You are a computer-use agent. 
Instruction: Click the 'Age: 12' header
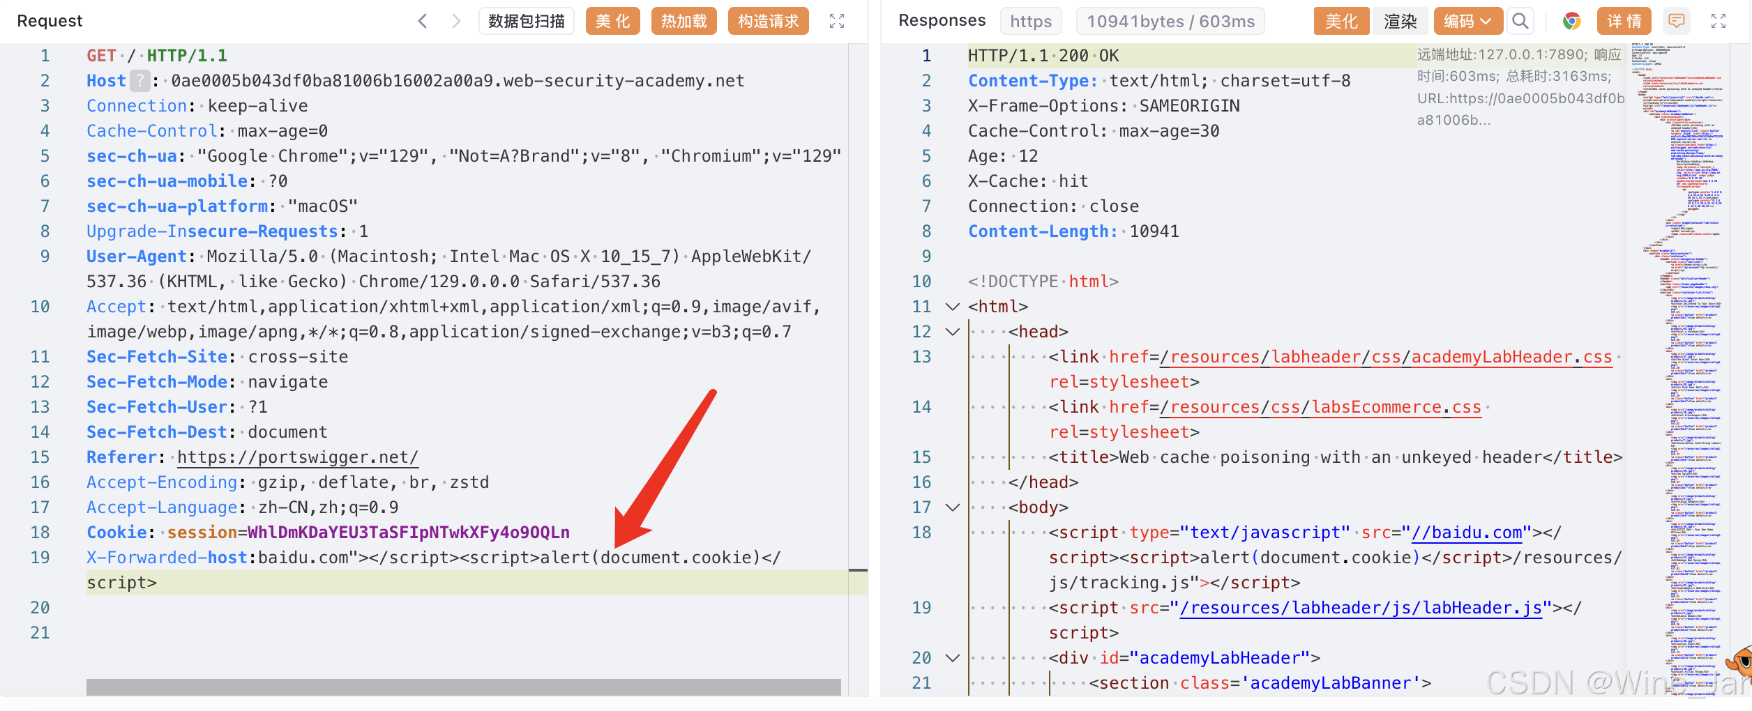tap(1003, 156)
